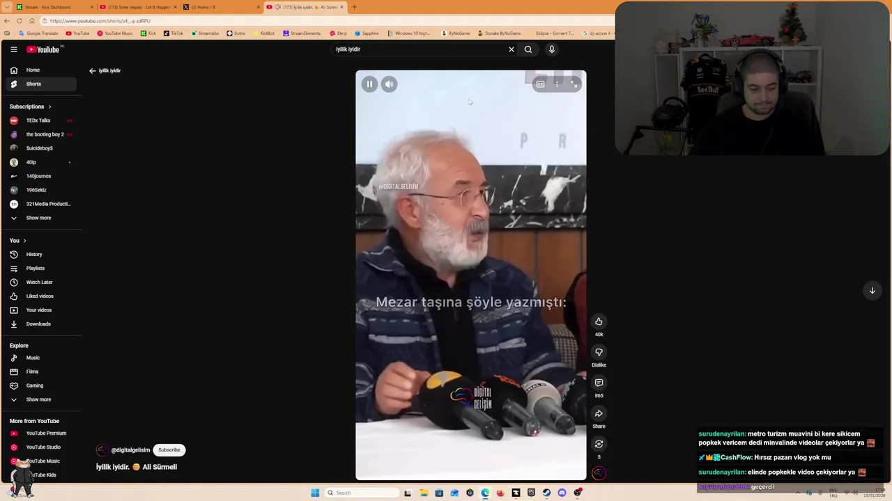Click the browser address bar URL
The width and height of the screenshot is (892, 501).
[100, 21]
